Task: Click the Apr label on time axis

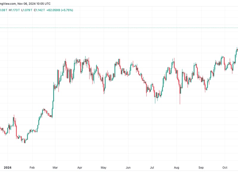Action: pyautogui.click(x=80, y=168)
